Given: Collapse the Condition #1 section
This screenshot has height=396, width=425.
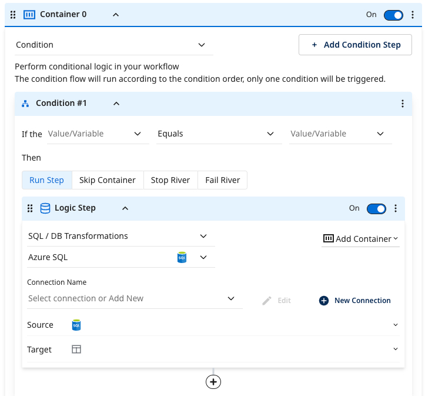Looking at the screenshot, I should pyautogui.click(x=116, y=104).
